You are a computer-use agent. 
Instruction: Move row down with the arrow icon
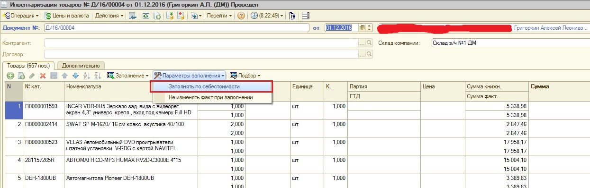pos(75,76)
